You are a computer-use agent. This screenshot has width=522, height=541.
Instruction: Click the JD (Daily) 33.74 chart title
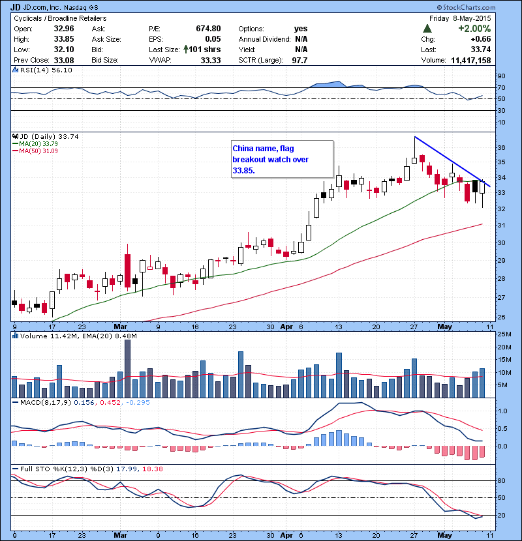pos(49,137)
